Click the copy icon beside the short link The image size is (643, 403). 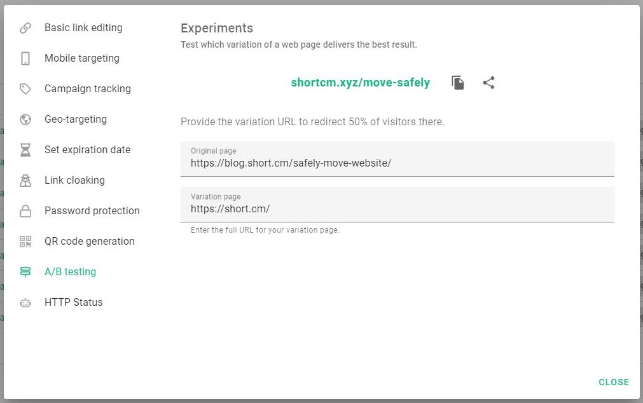pyautogui.click(x=458, y=82)
